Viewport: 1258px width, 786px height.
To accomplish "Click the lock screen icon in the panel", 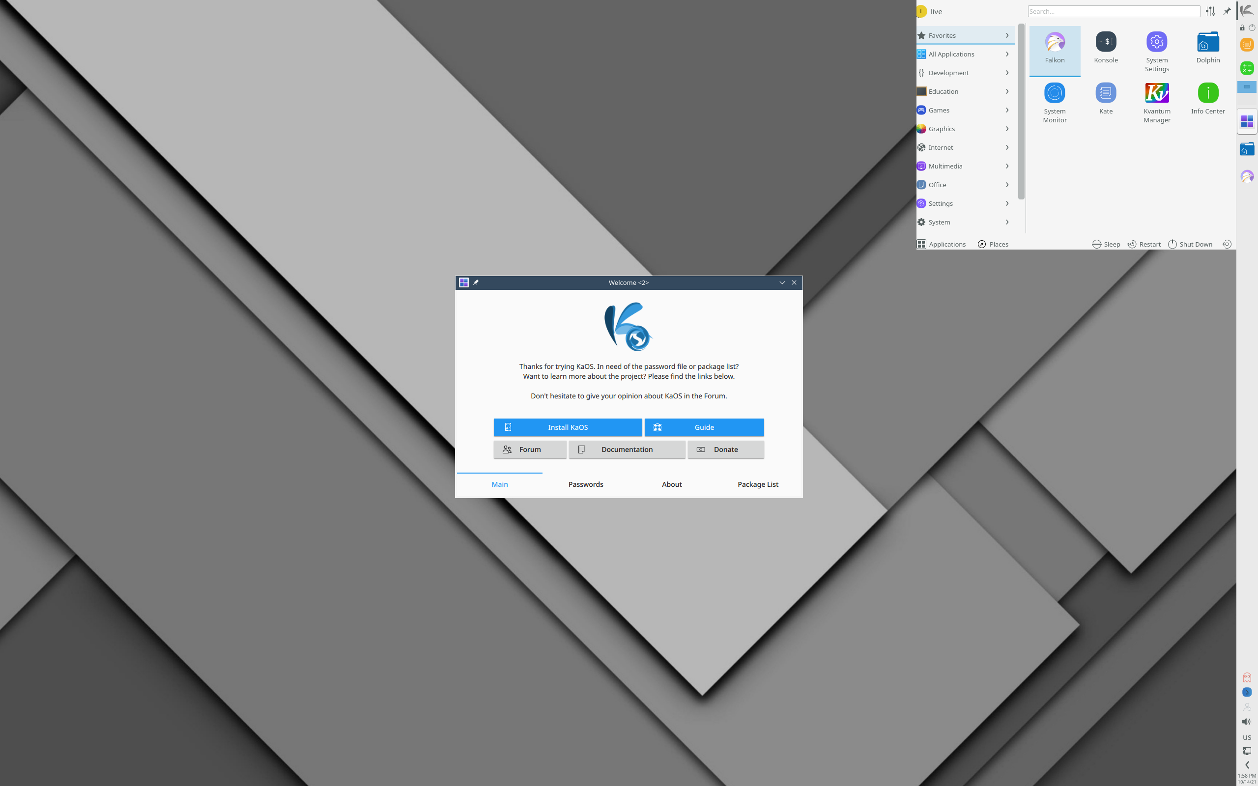I will pyautogui.click(x=1242, y=28).
